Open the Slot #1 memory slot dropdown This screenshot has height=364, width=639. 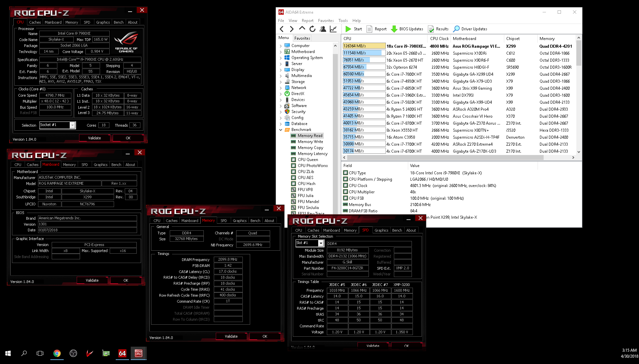click(321, 243)
